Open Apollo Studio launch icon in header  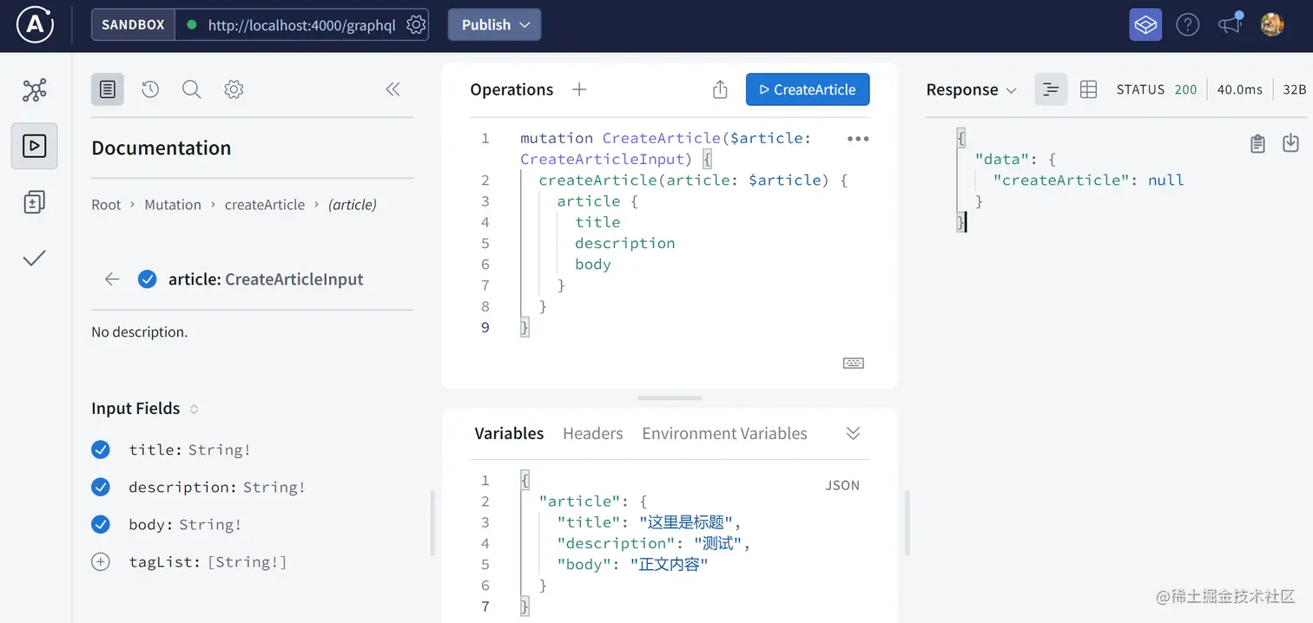1145,25
